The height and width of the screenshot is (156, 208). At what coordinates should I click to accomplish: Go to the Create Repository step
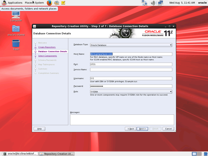pos(47,47)
